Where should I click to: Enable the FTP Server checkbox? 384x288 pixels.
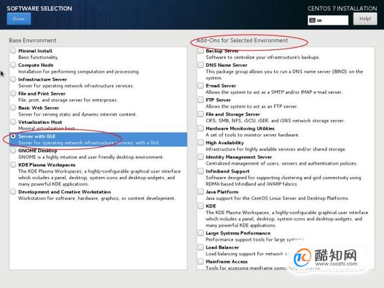(x=200, y=100)
